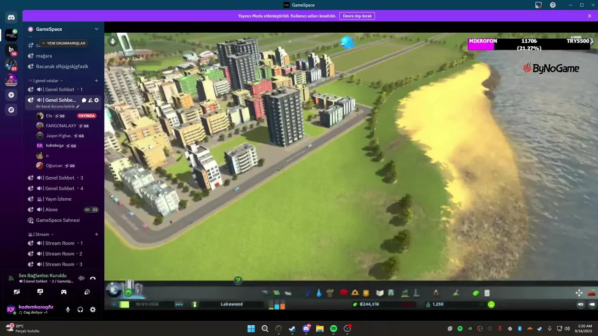Screen dimensions: 598x336
Task: Collapse the Stream category
Action: coord(41,234)
